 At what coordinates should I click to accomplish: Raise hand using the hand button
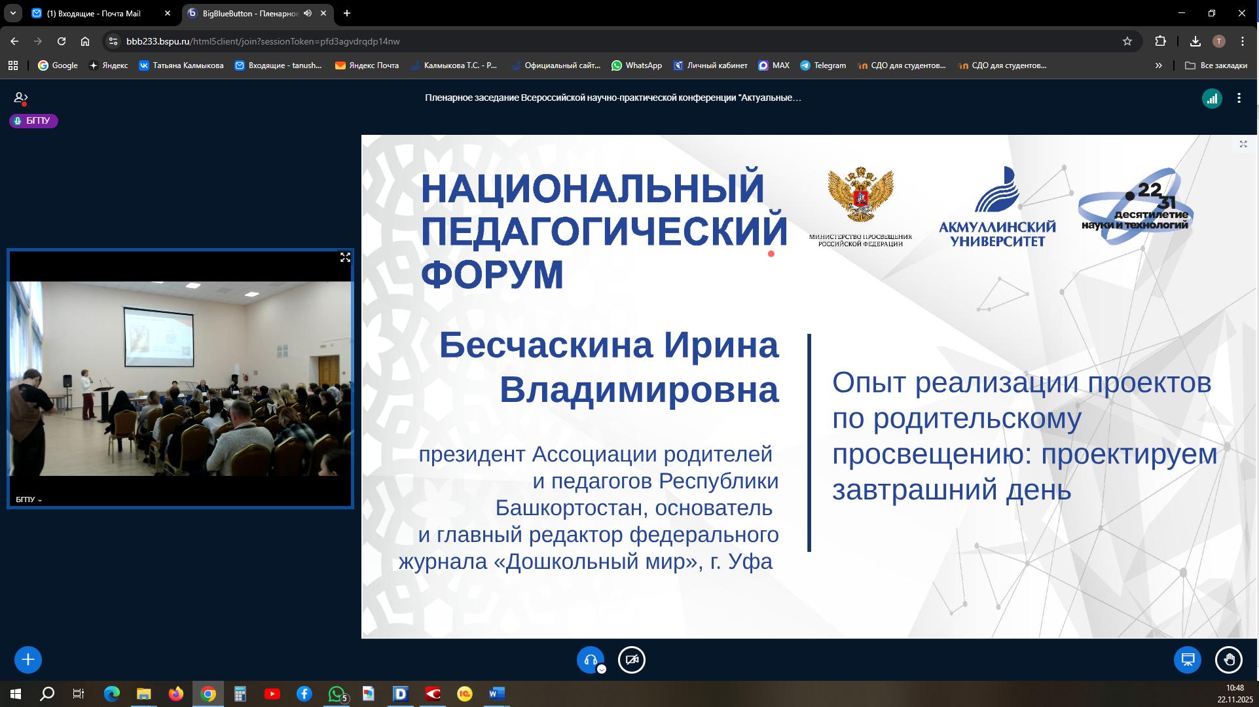(1228, 660)
